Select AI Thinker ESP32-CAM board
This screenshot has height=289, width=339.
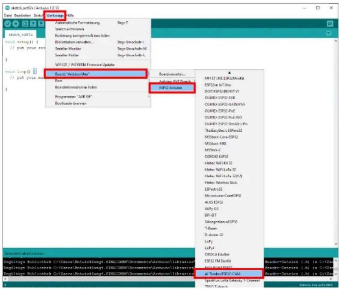(x=229, y=274)
